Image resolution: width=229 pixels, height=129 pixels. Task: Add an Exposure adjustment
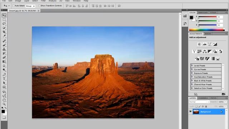[215, 44]
